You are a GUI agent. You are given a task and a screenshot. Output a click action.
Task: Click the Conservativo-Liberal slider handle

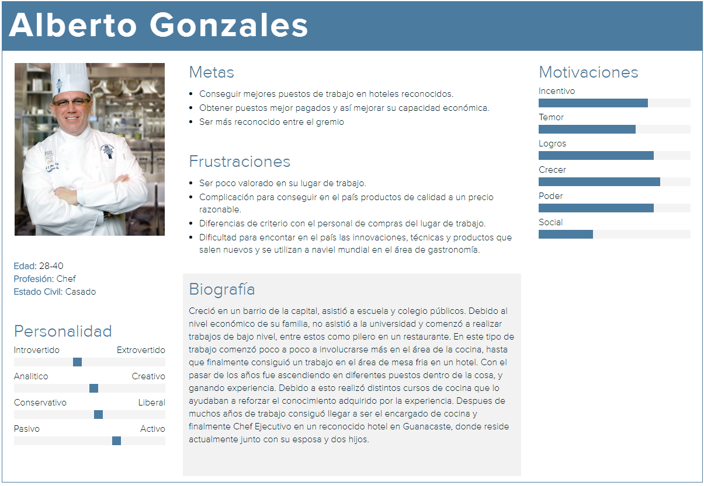pos(98,415)
